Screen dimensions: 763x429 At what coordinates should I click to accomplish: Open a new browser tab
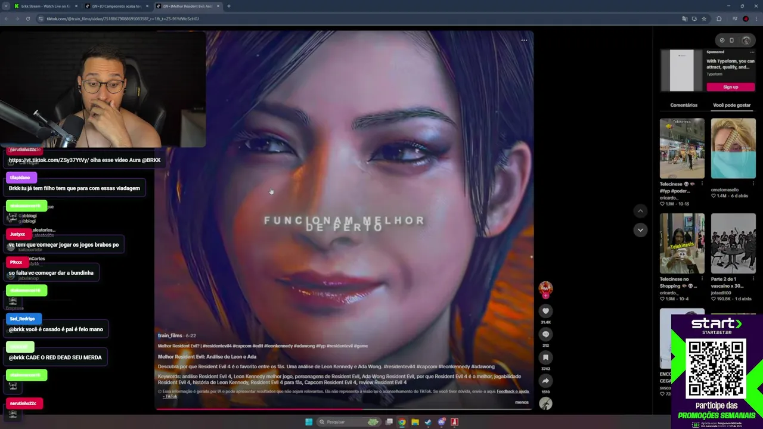point(228,6)
